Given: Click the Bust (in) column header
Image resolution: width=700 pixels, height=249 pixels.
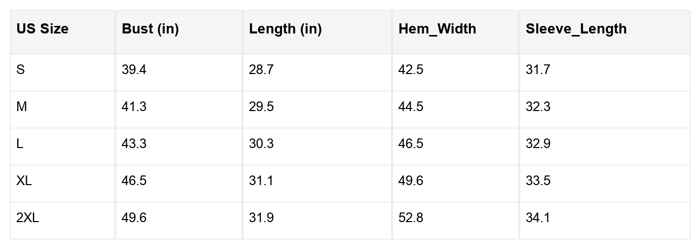Looking at the screenshot, I should pos(150,29).
